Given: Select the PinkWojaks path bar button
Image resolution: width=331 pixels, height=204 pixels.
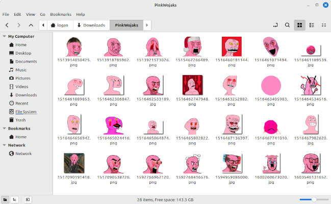Looking at the screenshot, I should pos(126,25).
